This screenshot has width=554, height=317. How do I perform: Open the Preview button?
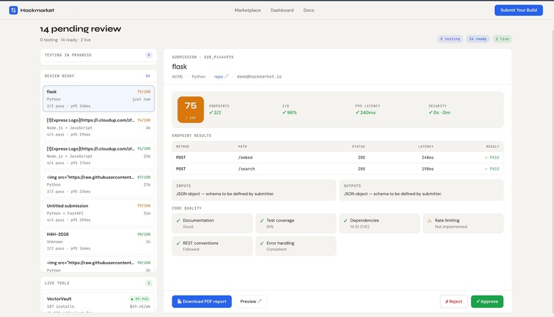[x=251, y=301]
